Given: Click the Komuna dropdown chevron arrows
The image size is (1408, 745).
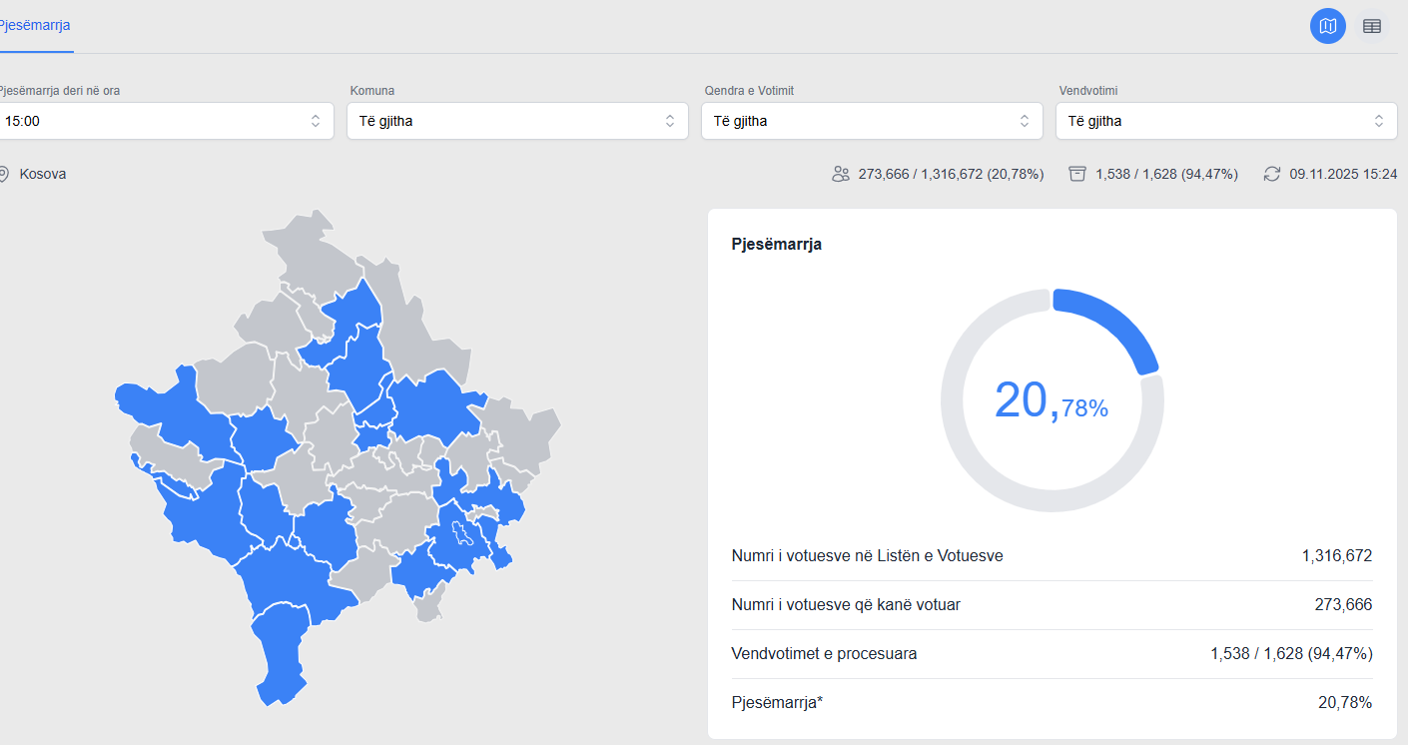Looking at the screenshot, I should pos(670,121).
